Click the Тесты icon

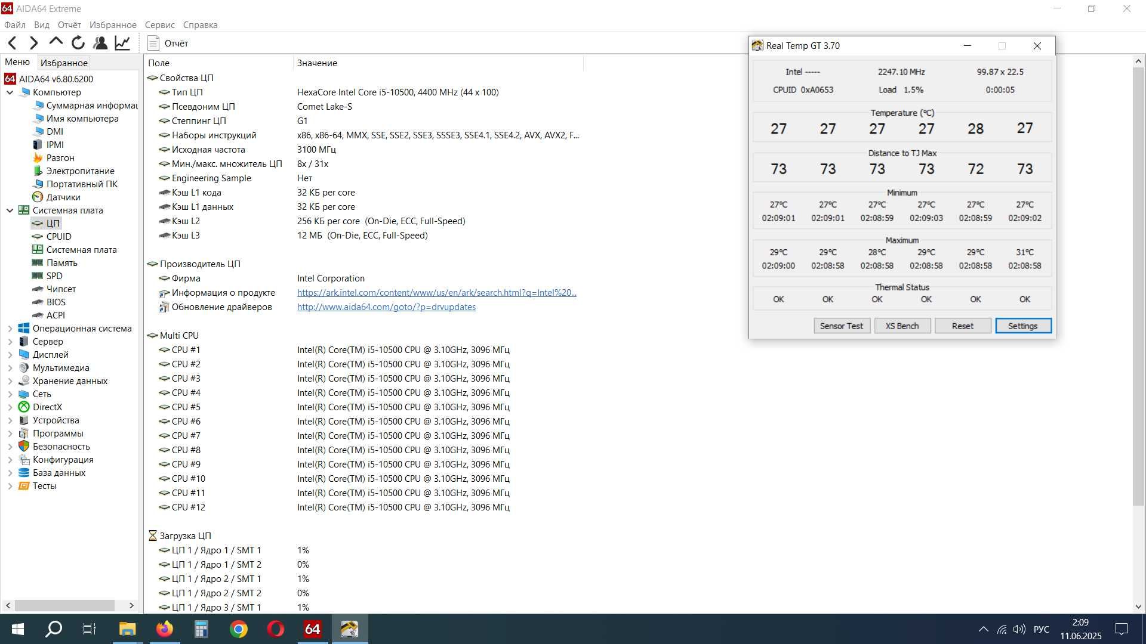[24, 486]
